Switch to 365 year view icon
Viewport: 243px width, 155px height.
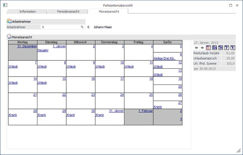click(x=214, y=48)
